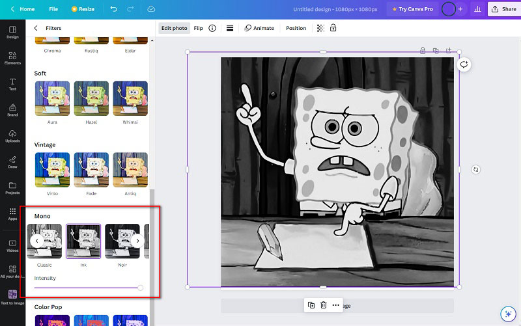Viewport: 521px width, 326px height.
Task: Apply the Noir mono filter
Action: [122, 241]
